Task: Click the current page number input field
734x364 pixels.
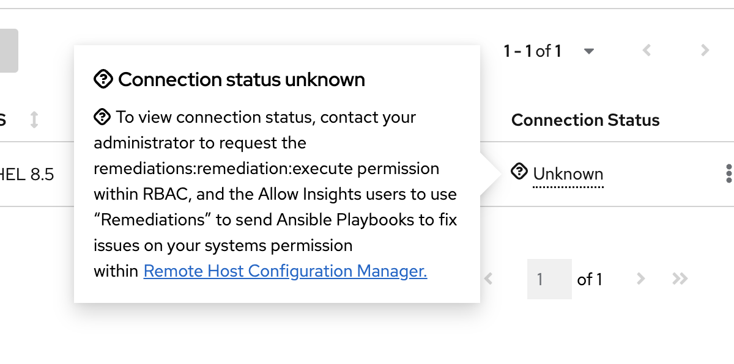Action: (549, 279)
